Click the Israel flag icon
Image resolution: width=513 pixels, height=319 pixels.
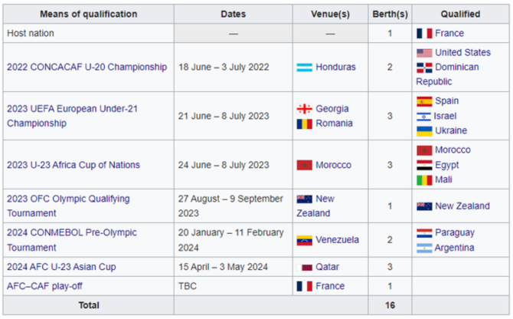coord(423,117)
